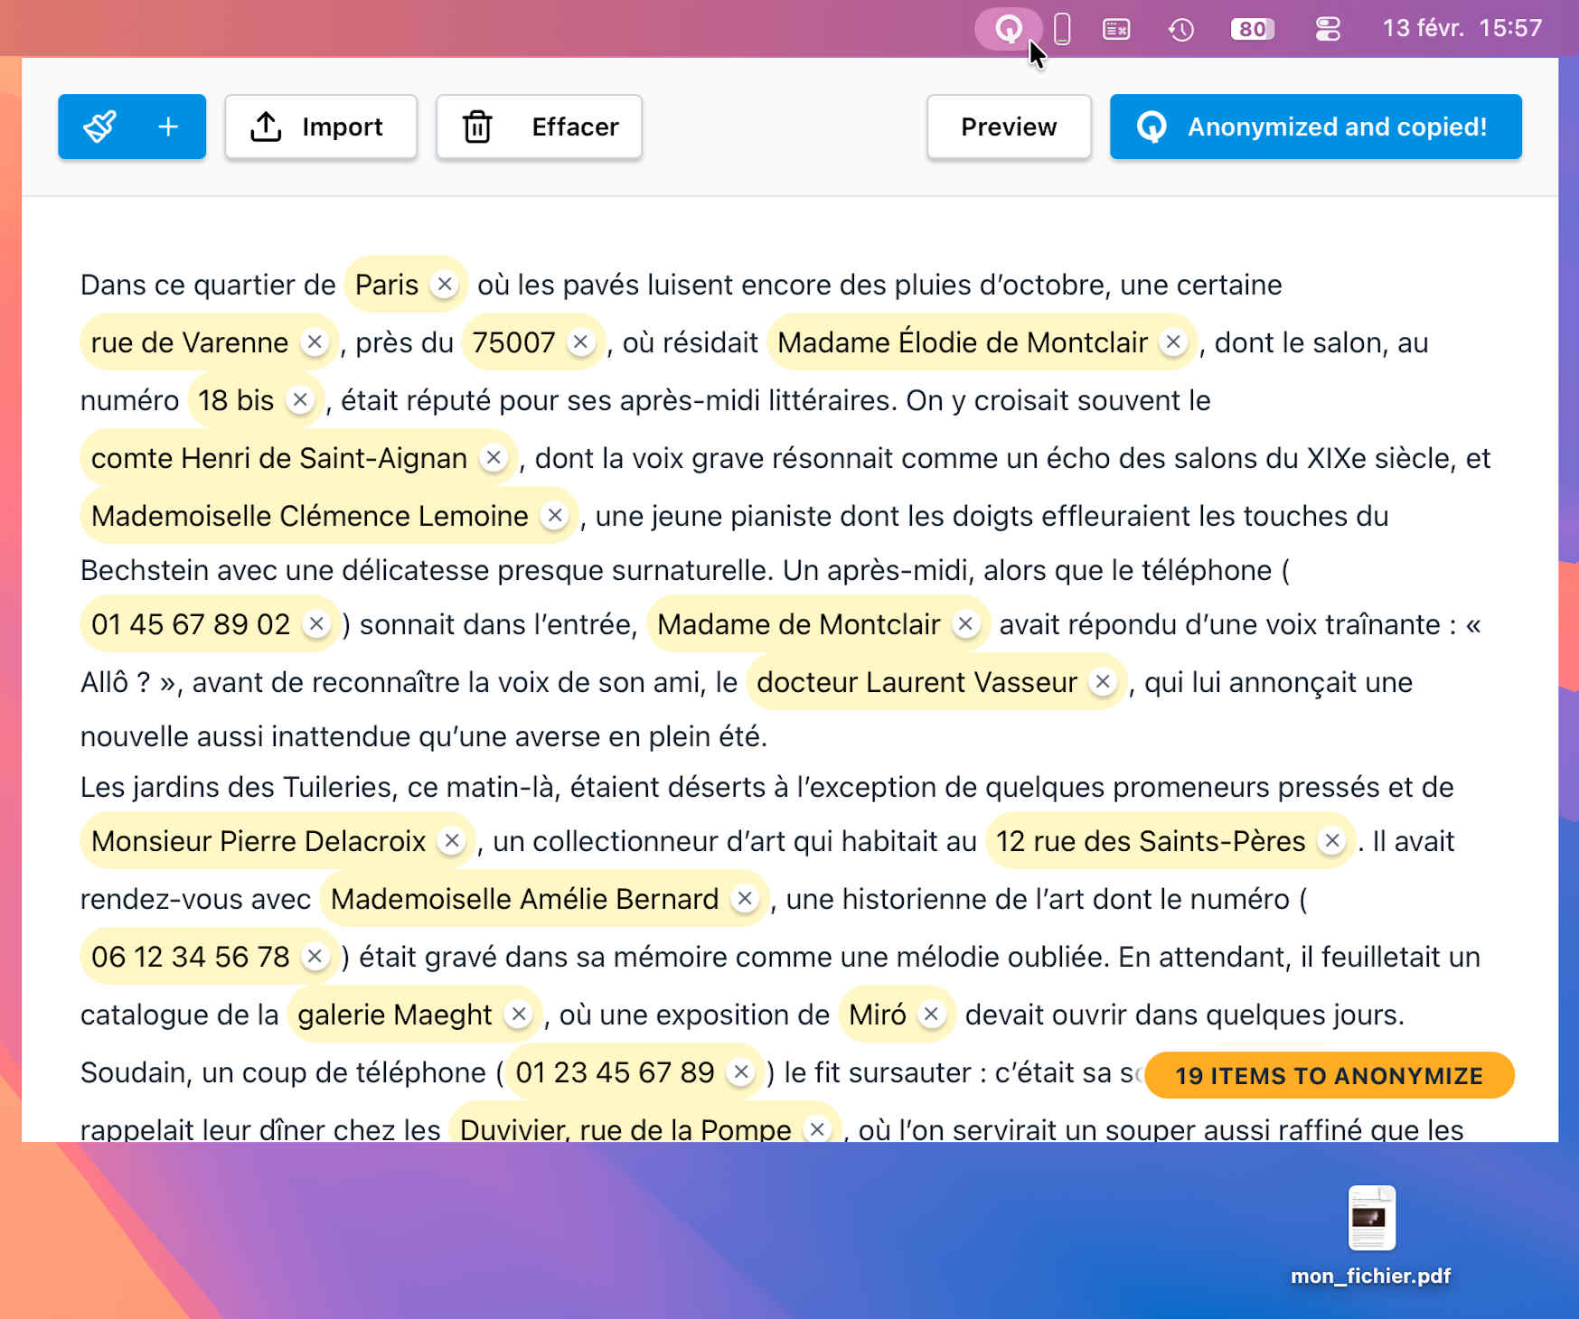Click the Import button
The image size is (1579, 1319).
click(x=320, y=126)
